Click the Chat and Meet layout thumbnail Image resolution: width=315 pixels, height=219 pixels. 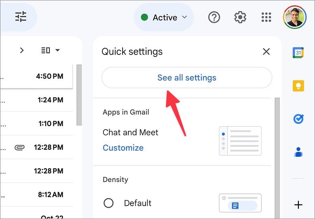click(x=240, y=141)
